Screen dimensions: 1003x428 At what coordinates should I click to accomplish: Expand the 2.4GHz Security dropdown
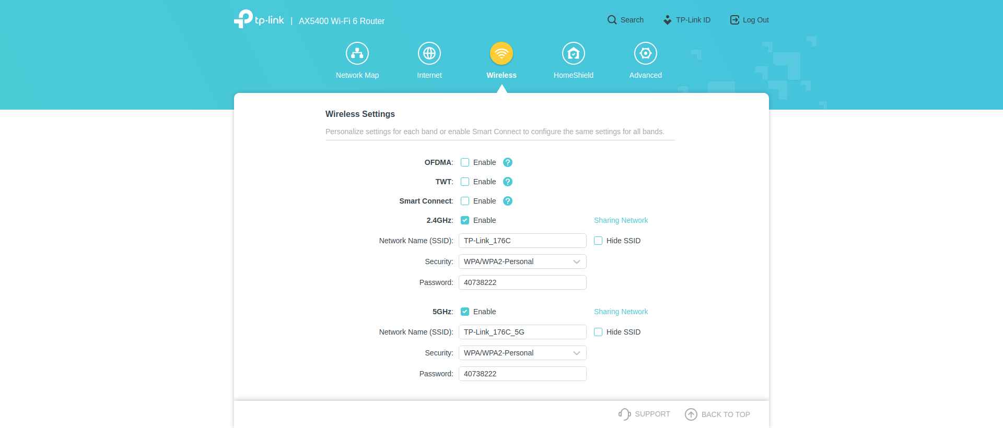click(522, 261)
